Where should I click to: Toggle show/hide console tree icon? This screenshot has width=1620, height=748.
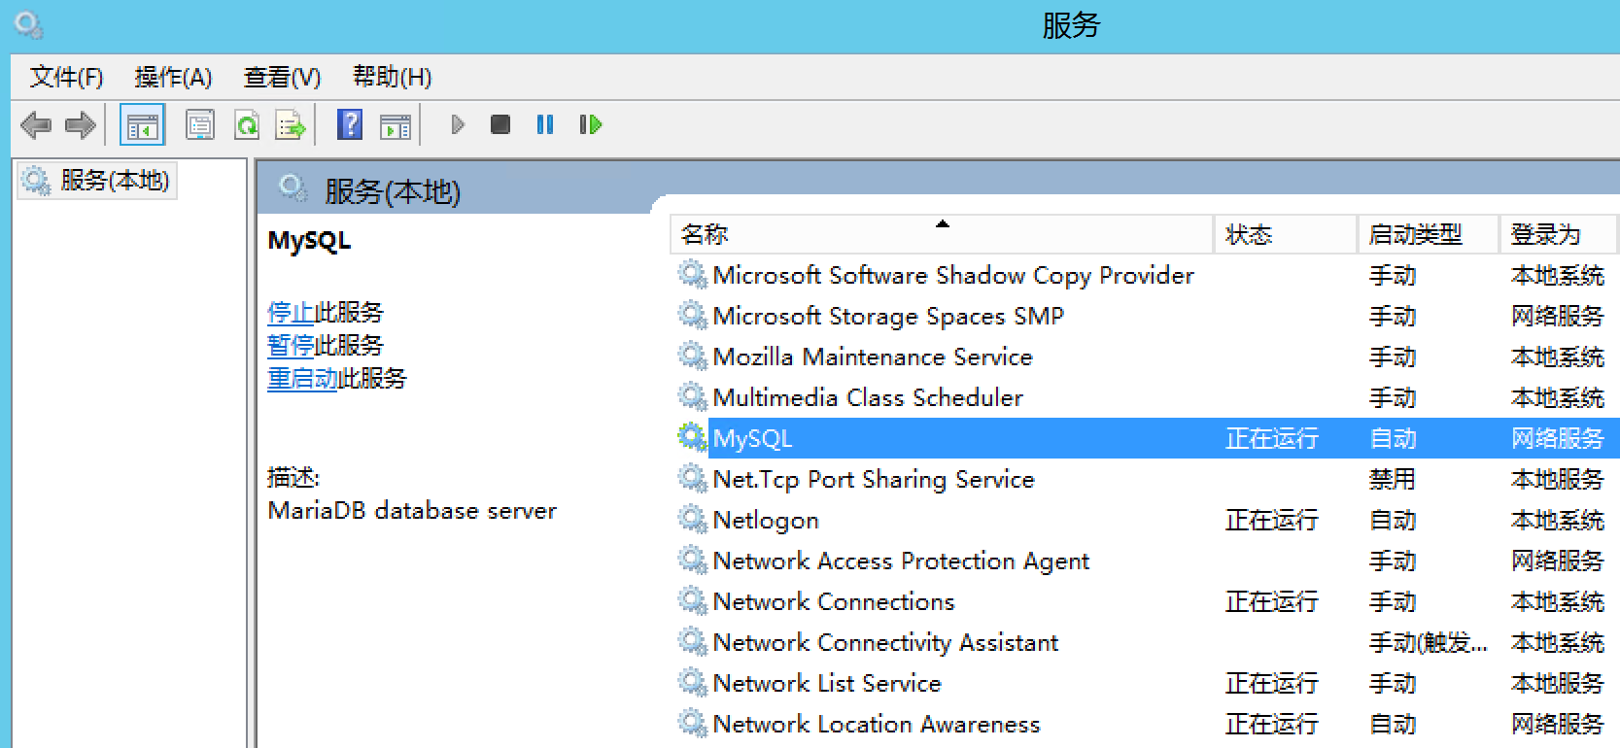click(x=142, y=124)
